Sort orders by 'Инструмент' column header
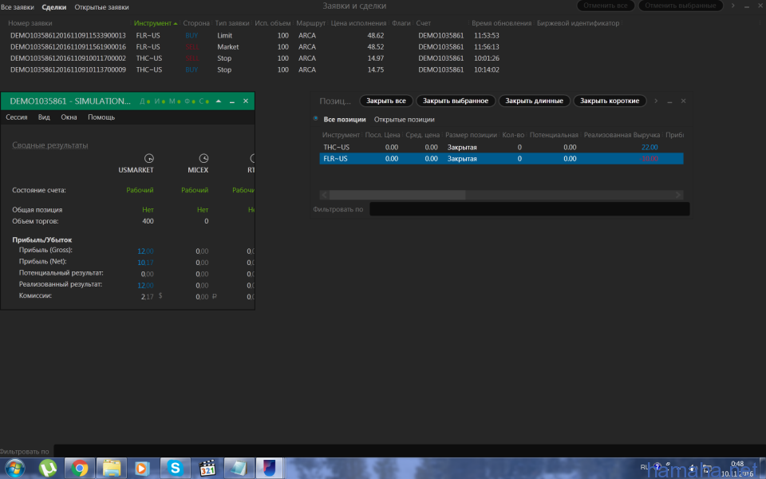The width and height of the screenshot is (766, 479). [x=155, y=23]
